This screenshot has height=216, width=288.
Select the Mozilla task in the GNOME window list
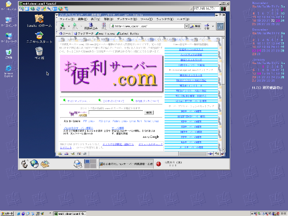pyautogui.click(x=126, y=164)
